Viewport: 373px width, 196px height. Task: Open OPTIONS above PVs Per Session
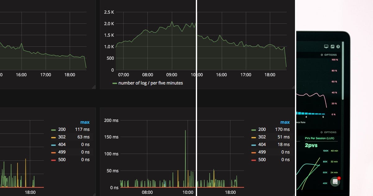click(x=328, y=132)
